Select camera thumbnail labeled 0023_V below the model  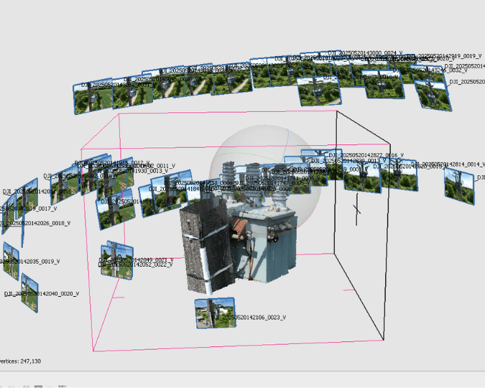pos(215,313)
